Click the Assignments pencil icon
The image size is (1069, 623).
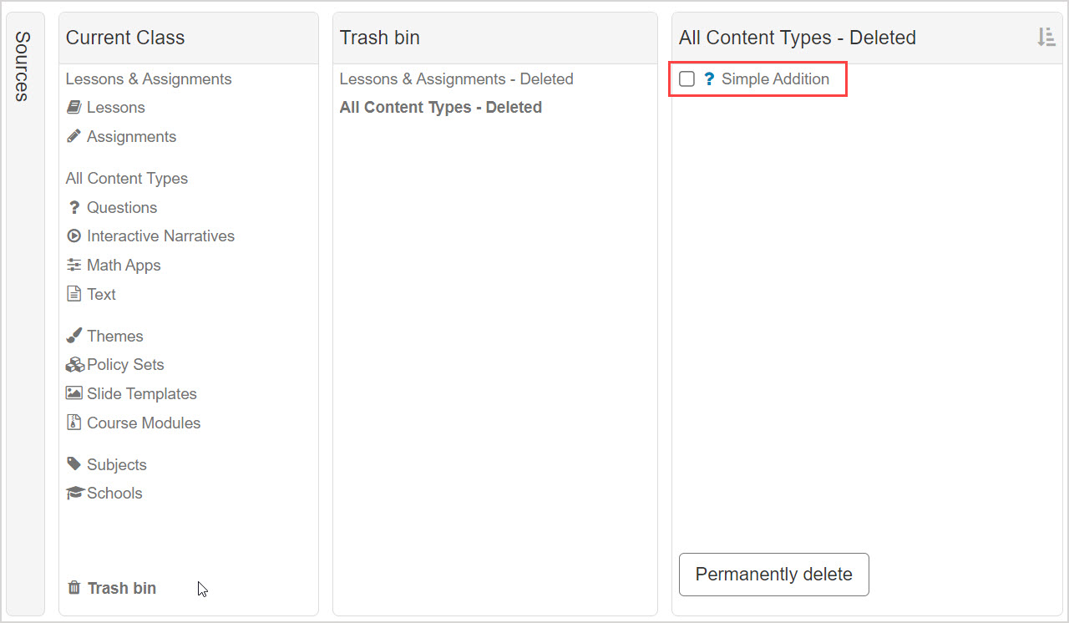tap(73, 136)
